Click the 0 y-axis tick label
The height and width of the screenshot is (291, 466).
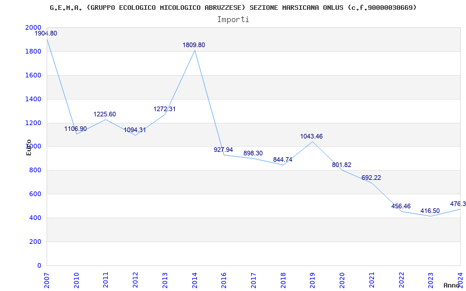pos(40,265)
